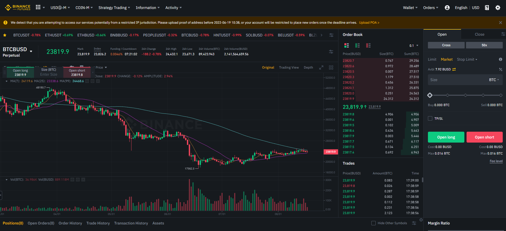This screenshot has width=506, height=231.
Task: Click the Binance Futures logo
Action: [x=18, y=8]
